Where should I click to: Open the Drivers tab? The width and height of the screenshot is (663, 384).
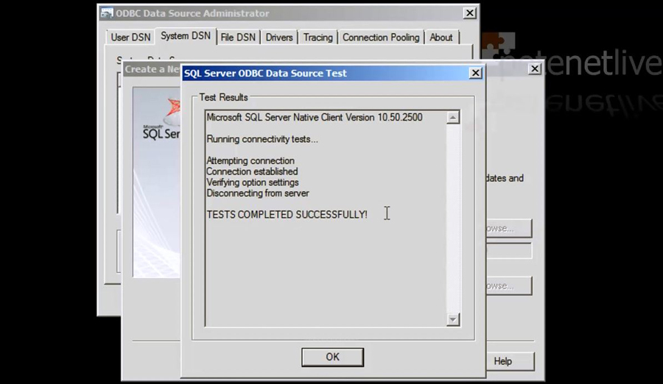279,38
